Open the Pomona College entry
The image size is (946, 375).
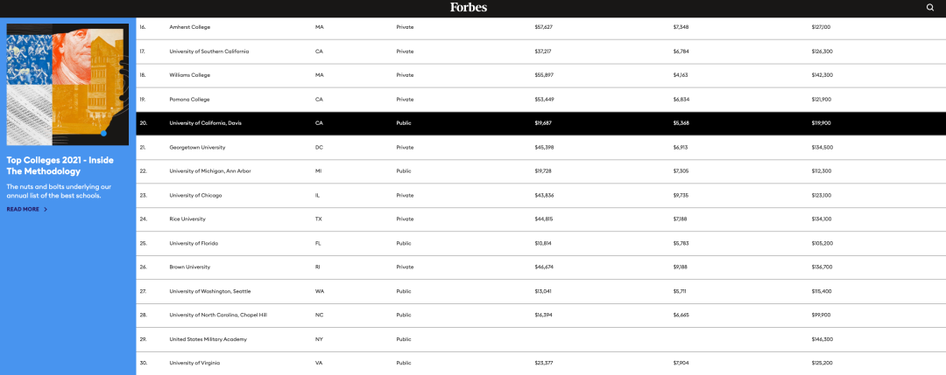click(541, 100)
